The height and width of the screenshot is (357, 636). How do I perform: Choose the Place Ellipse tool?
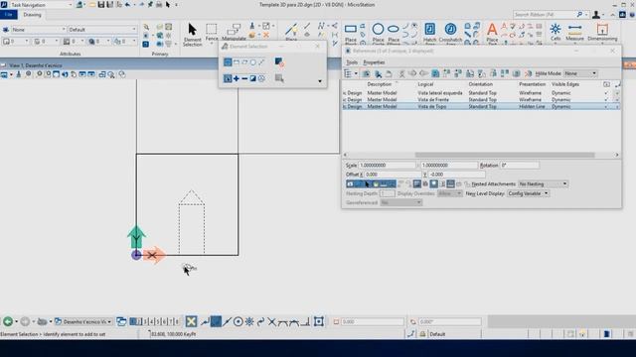pos(394,33)
